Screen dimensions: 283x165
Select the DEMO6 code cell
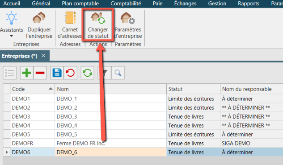point(33,152)
